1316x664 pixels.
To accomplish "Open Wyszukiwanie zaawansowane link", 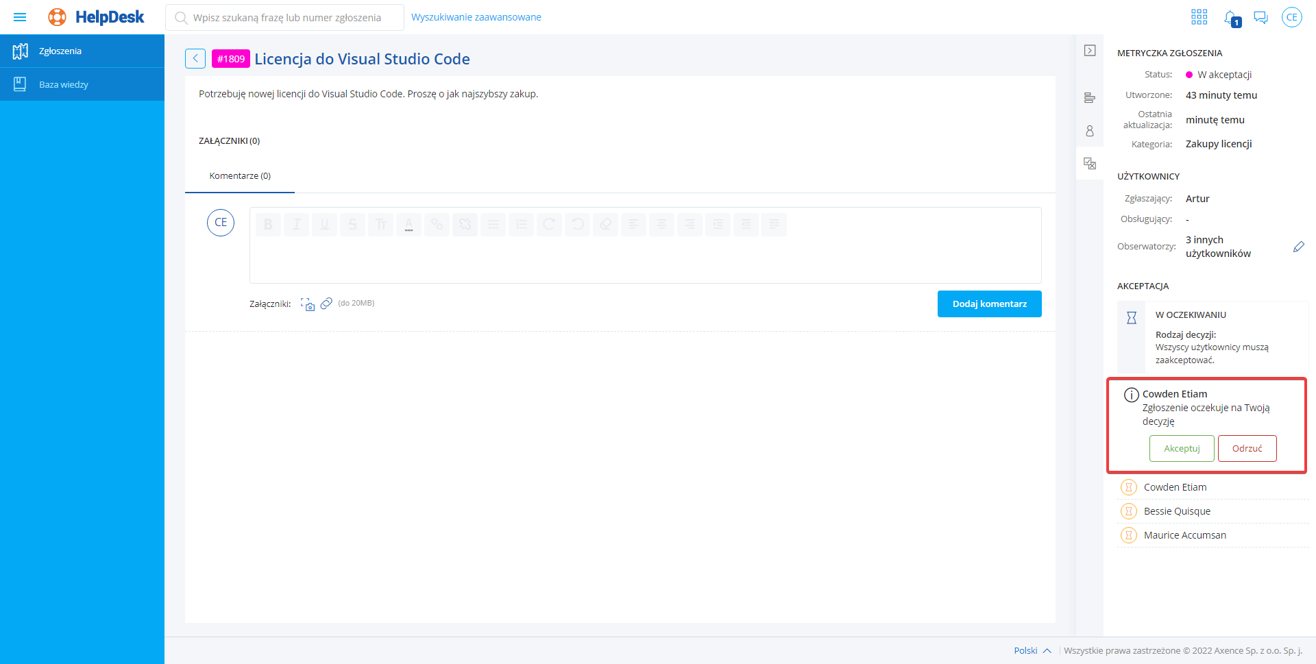I will click(476, 17).
